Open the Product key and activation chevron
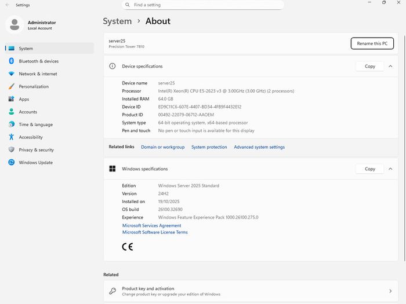This screenshot has width=406, height=304. point(390,291)
